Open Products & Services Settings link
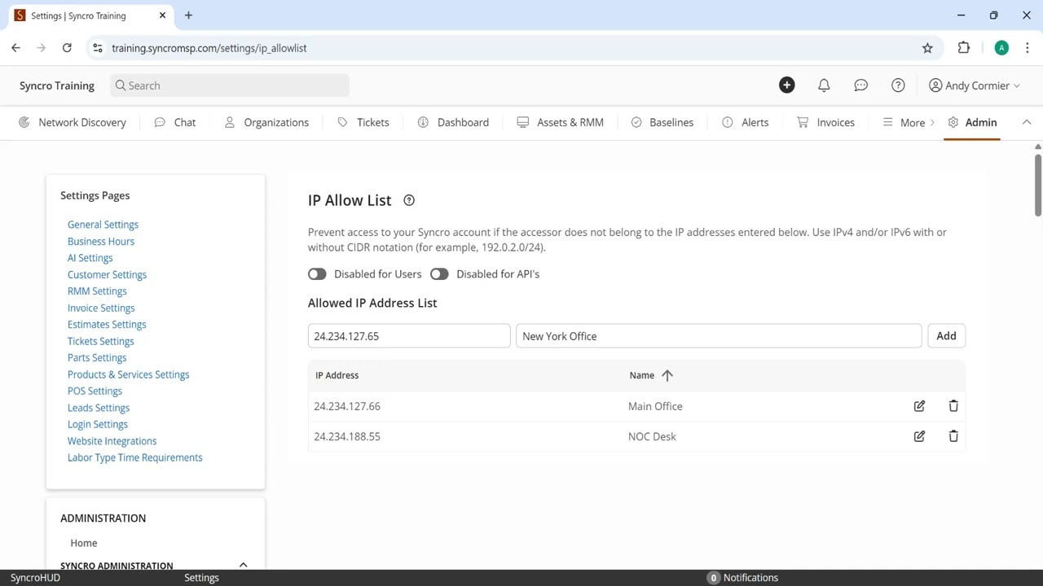The width and height of the screenshot is (1043, 586). [x=128, y=375]
